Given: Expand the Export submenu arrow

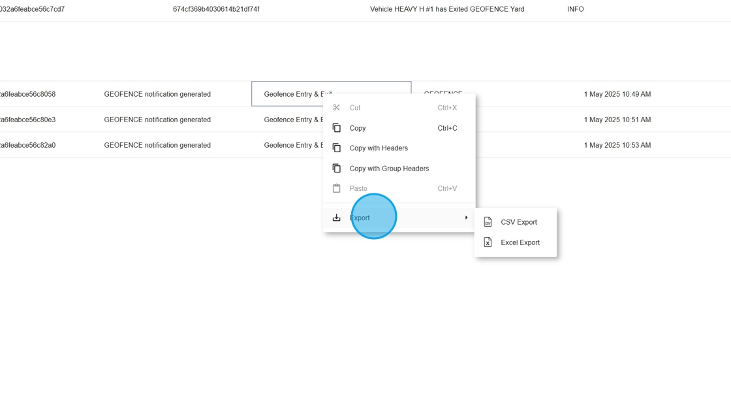Looking at the screenshot, I should pos(466,218).
